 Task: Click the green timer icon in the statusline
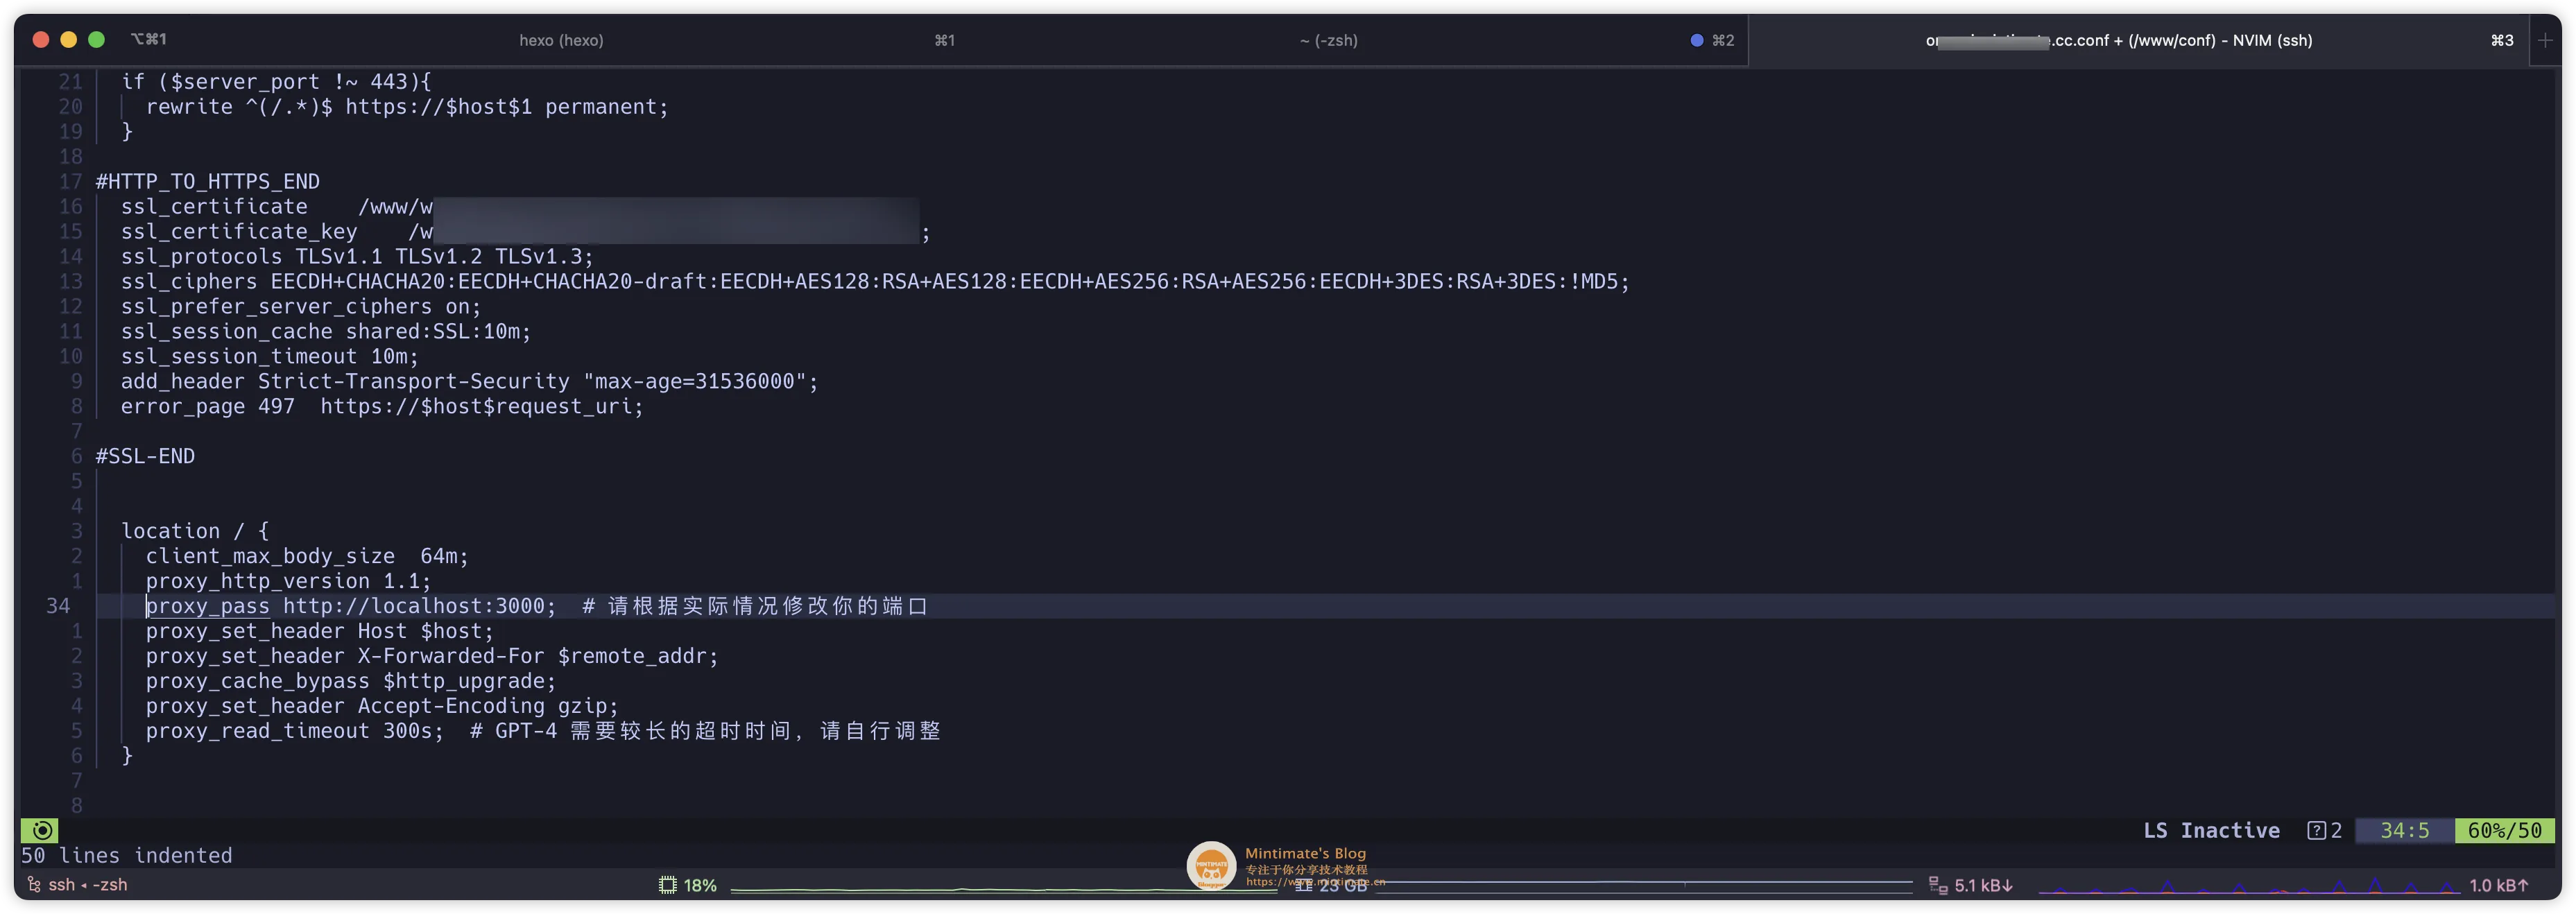coord(41,830)
